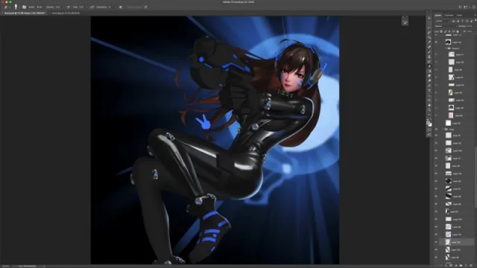Open the Flow dropdown in options bar

point(86,7)
